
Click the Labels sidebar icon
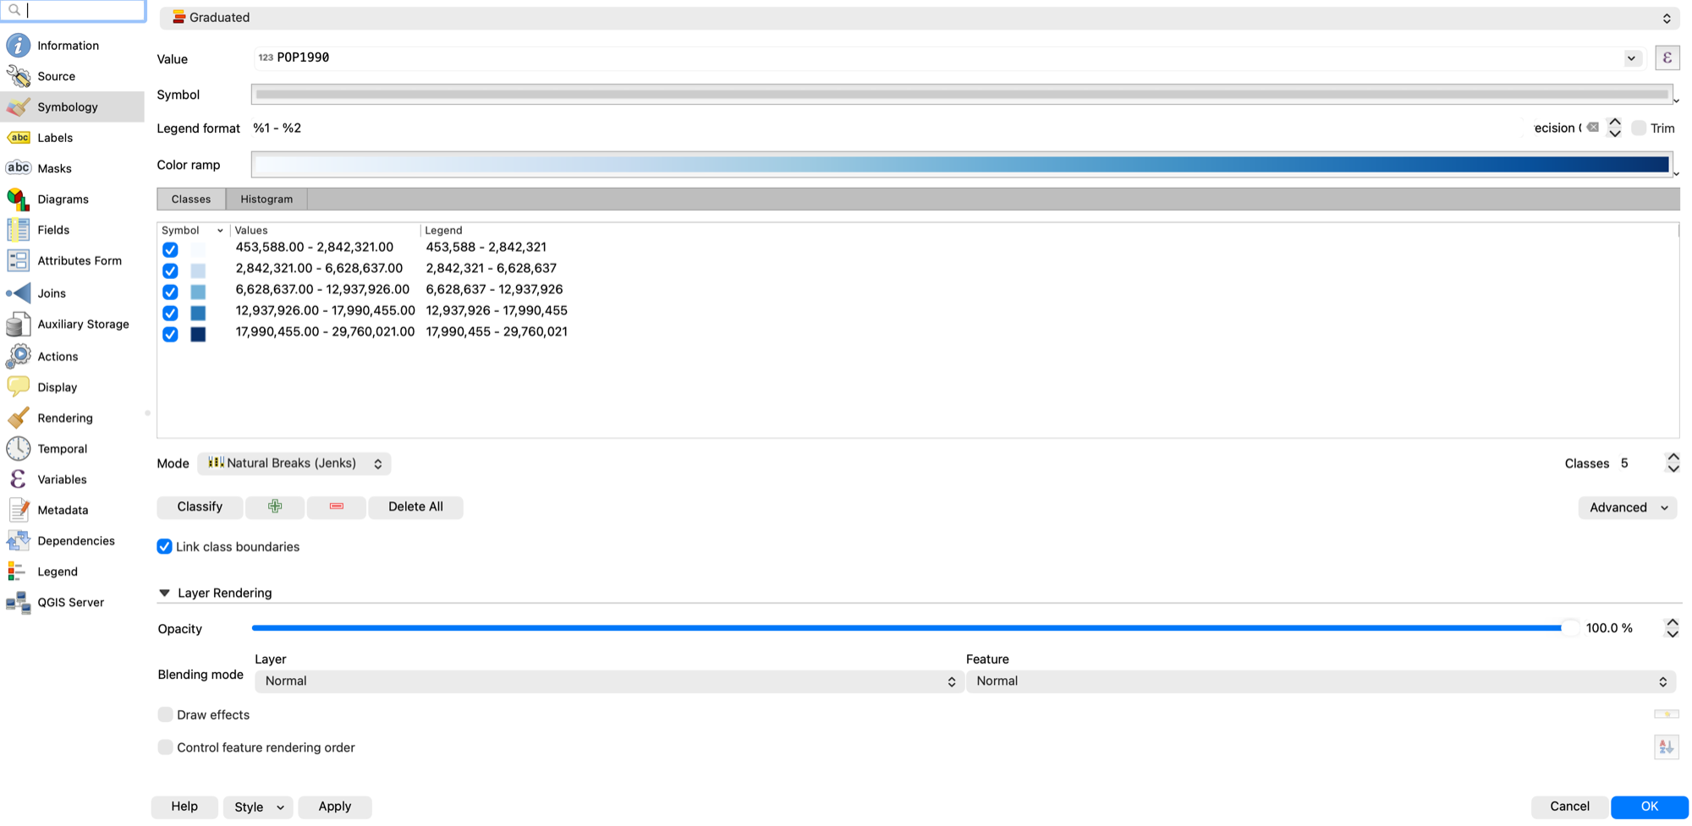tap(18, 138)
